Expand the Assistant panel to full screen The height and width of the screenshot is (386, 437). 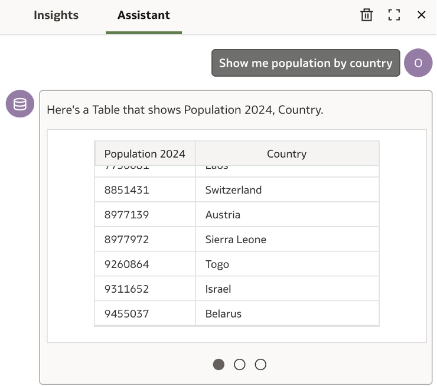coord(394,15)
